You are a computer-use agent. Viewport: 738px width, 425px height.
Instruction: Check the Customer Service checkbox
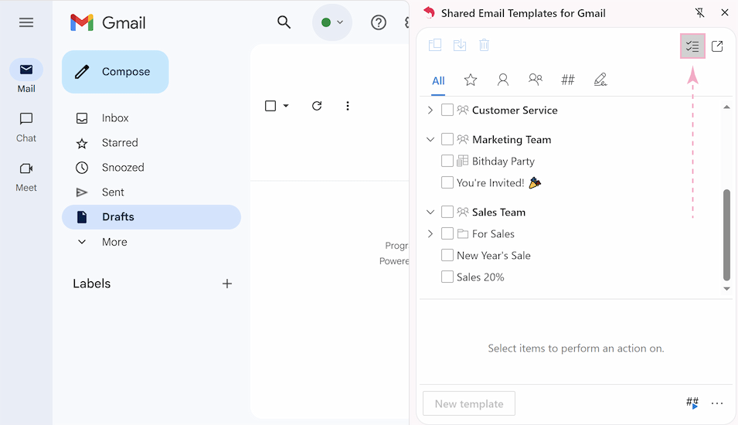point(447,110)
